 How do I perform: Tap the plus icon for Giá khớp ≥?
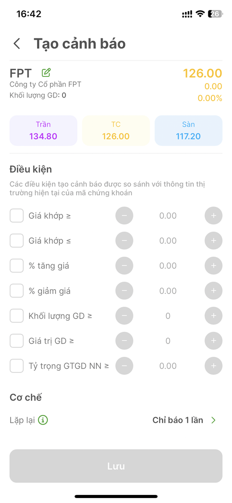point(213,216)
